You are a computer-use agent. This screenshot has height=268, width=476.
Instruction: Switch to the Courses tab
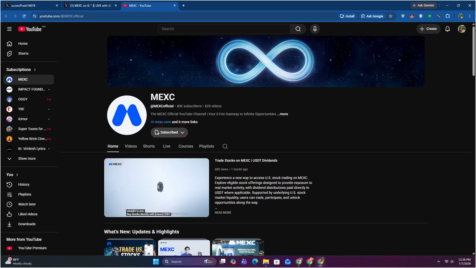point(186,146)
